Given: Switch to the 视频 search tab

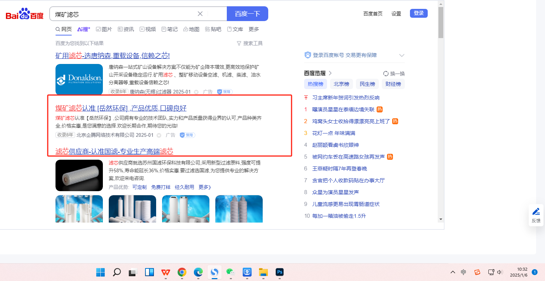Looking at the screenshot, I should [147, 29].
